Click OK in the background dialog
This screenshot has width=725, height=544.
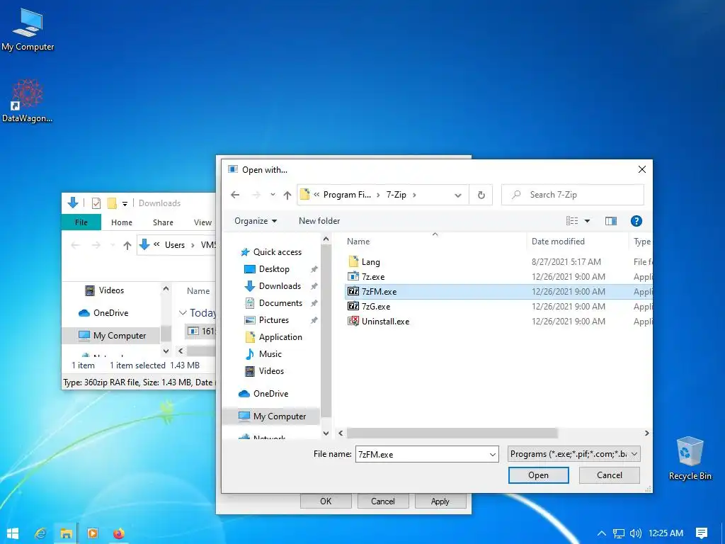[326, 501]
